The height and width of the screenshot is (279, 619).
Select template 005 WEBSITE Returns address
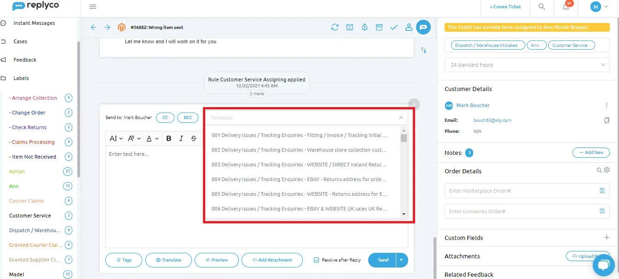(x=300, y=194)
